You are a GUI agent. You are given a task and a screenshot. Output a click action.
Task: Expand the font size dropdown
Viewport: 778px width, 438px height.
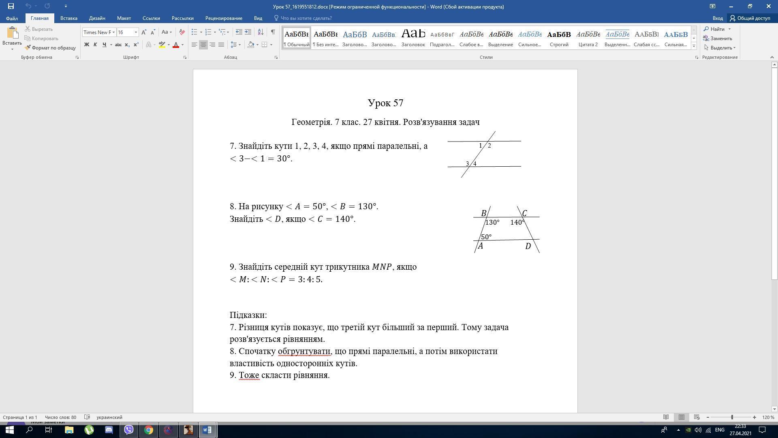point(136,32)
